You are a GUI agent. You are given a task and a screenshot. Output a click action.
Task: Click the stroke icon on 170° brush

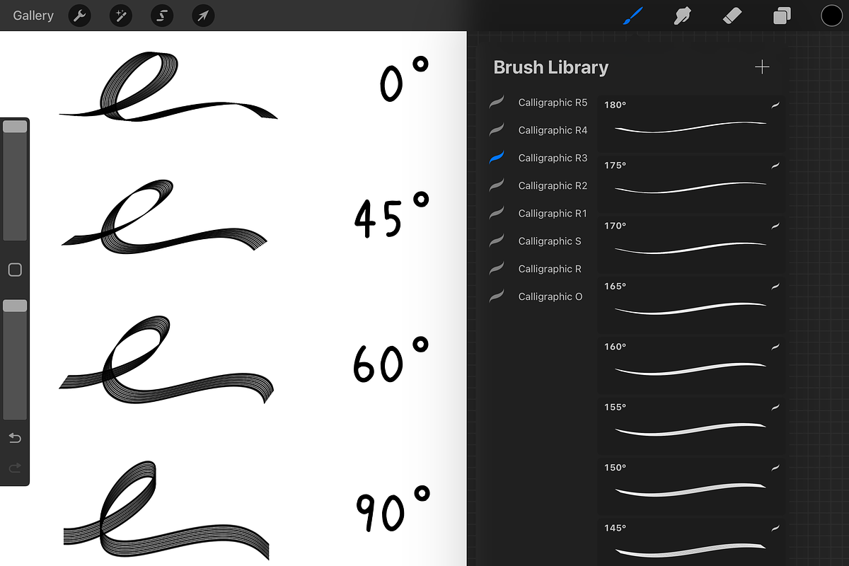(775, 226)
